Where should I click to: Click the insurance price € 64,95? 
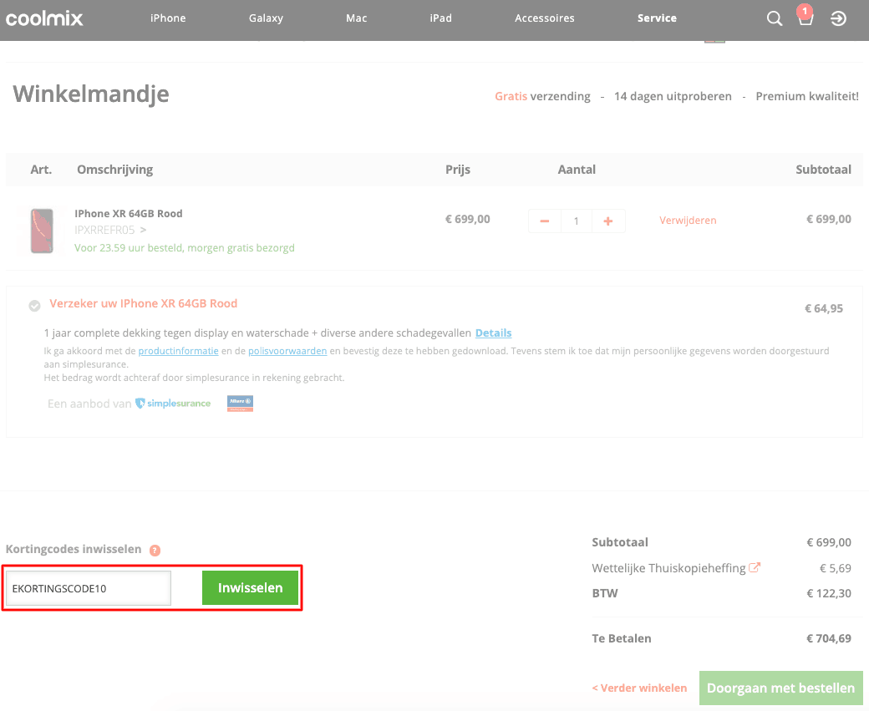824,308
